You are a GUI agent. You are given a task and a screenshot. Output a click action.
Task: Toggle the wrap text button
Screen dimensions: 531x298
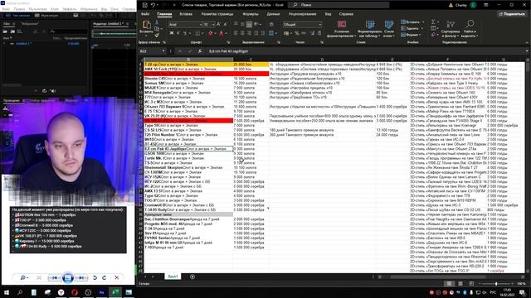271,24
